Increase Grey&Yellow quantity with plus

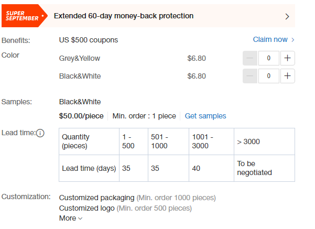(287, 58)
